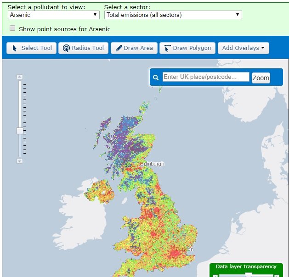289x277 pixels.
Task: Choose the Draw Area tool
Action: [134, 48]
